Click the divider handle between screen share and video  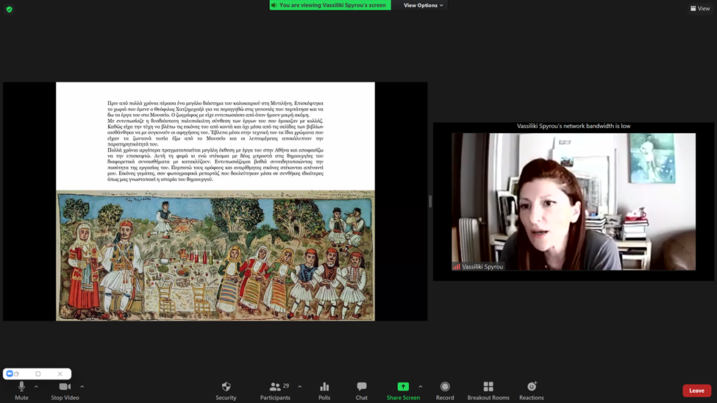[430, 201]
